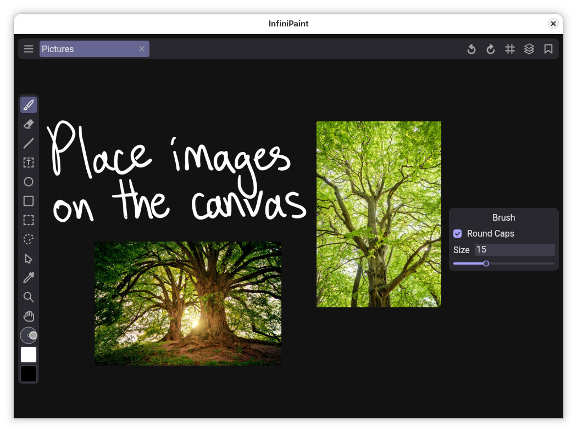The width and height of the screenshot is (577, 432).
Task: Select the Eyedropper tool
Action: click(29, 278)
